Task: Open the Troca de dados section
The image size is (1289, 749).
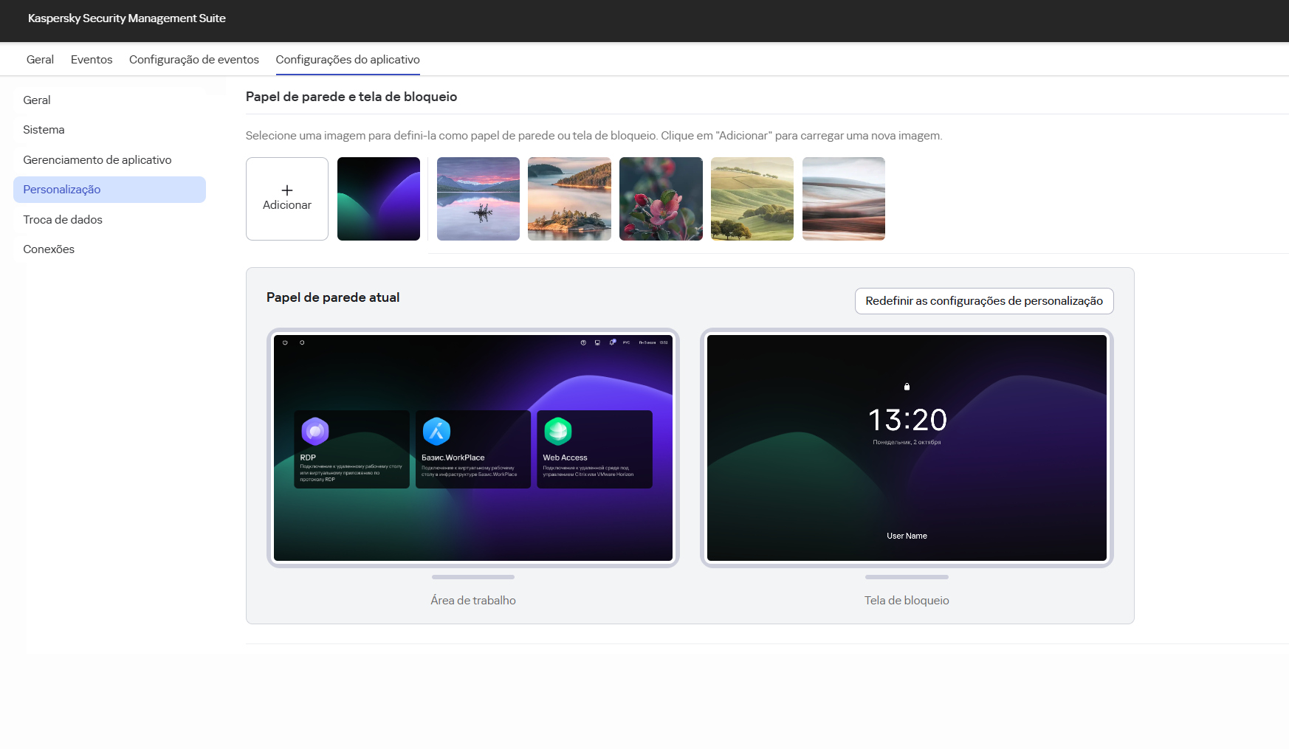Action: coord(62,219)
